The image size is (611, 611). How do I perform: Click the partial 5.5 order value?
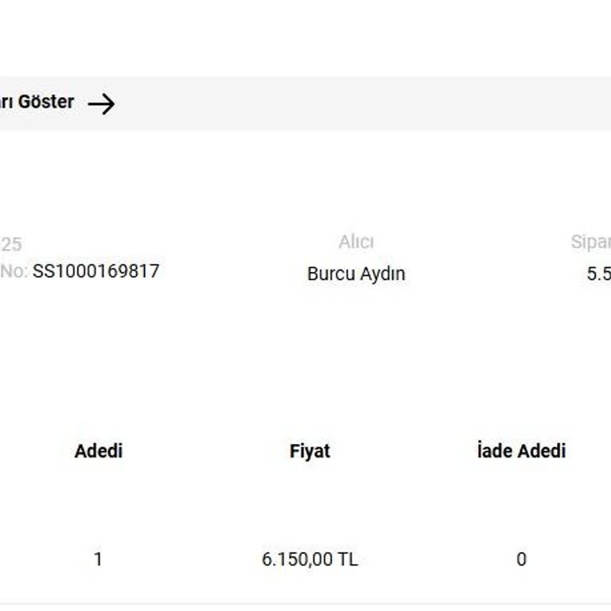(x=598, y=274)
